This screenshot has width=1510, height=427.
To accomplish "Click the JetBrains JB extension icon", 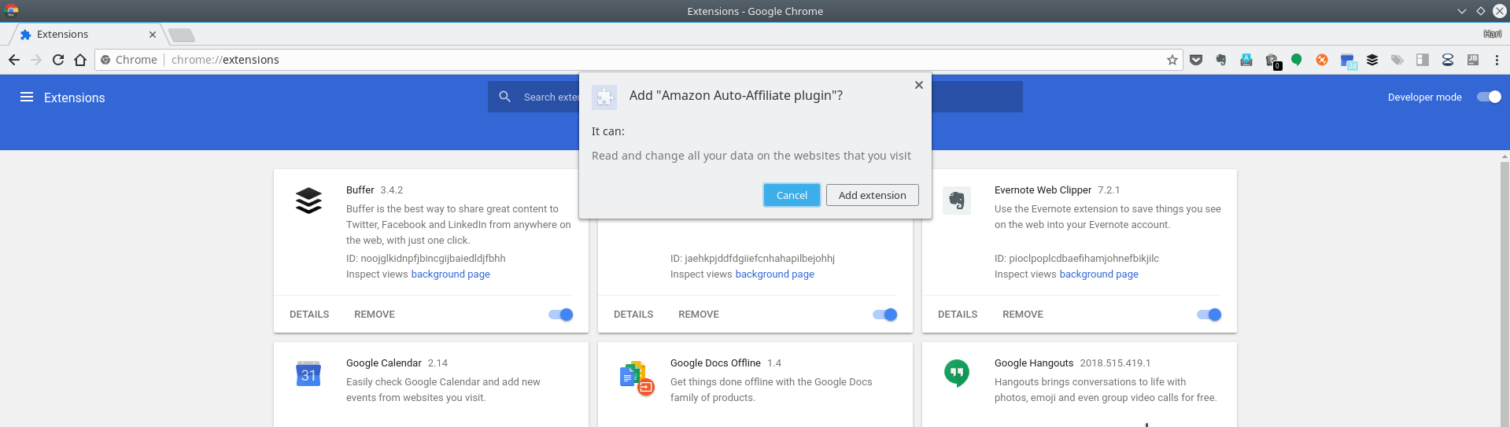I will tap(1473, 60).
